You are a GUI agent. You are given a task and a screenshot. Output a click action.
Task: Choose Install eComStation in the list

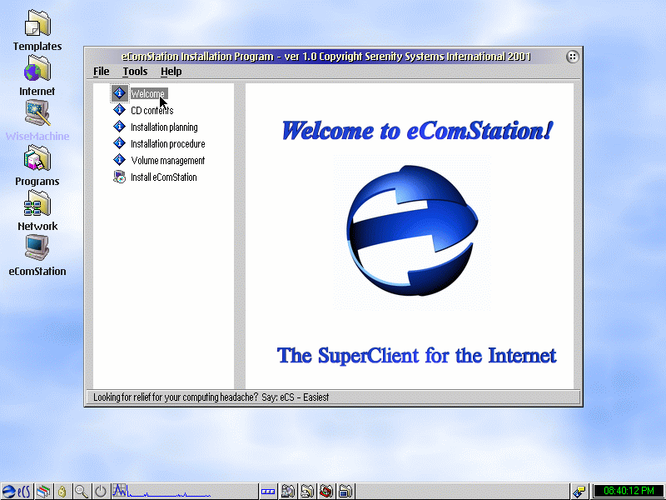pos(163,177)
